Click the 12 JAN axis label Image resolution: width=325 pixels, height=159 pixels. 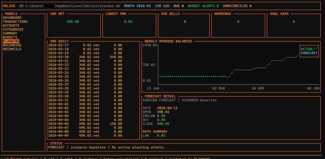[153, 88]
